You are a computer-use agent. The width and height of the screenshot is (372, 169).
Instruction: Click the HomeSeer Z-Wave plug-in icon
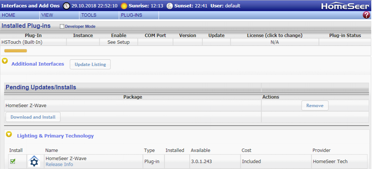(34, 161)
